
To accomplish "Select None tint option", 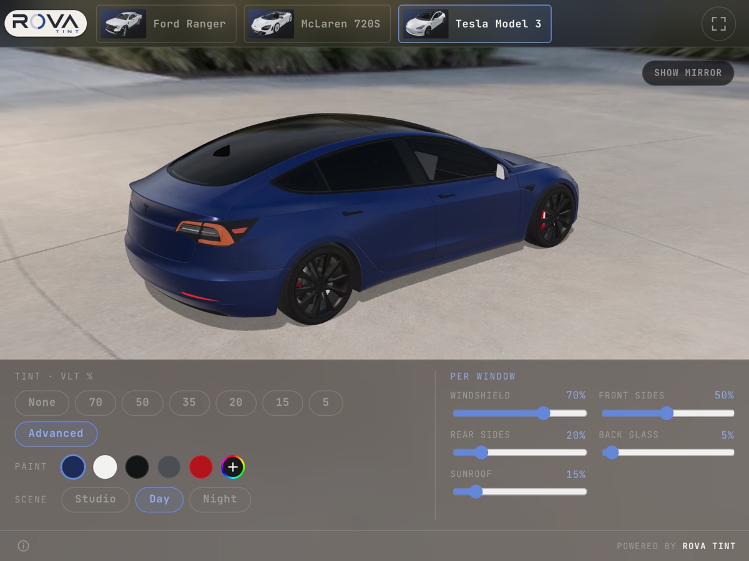I will click(42, 403).
